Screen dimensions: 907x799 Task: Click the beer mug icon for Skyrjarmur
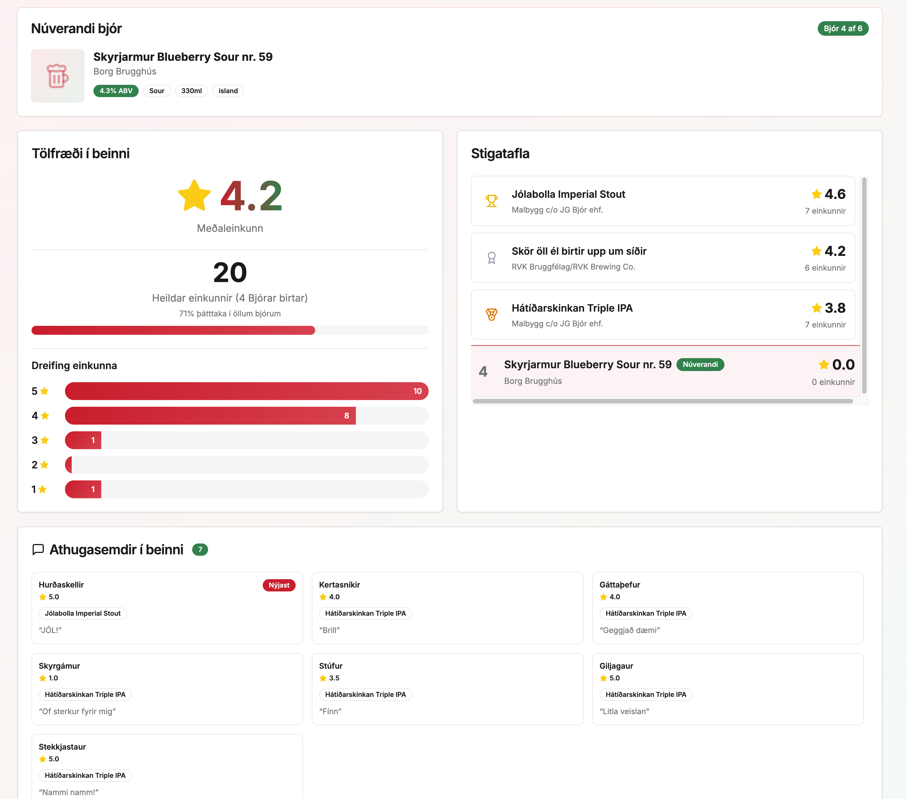click(58, 75)
